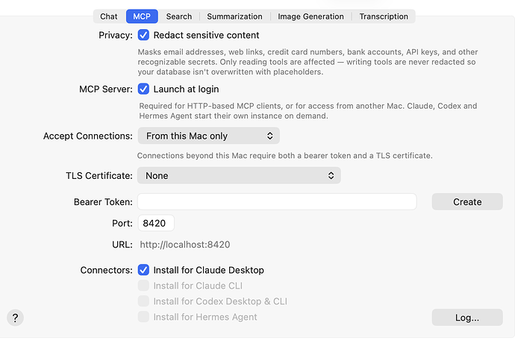Open the help question mark button
Viewport: 515px width, 340px height.
coord(15,318)
